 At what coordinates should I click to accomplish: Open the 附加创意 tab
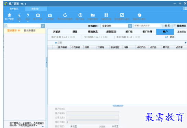click(93, 32)
